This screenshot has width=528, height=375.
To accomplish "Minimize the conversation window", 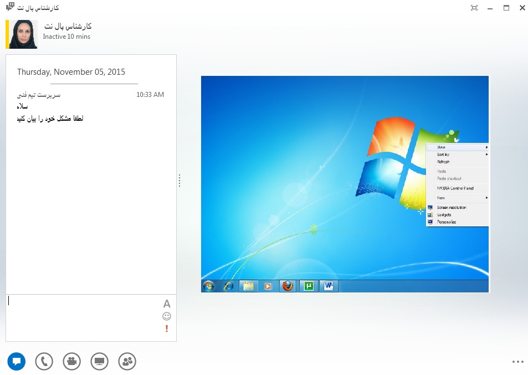I will [490, 8].
